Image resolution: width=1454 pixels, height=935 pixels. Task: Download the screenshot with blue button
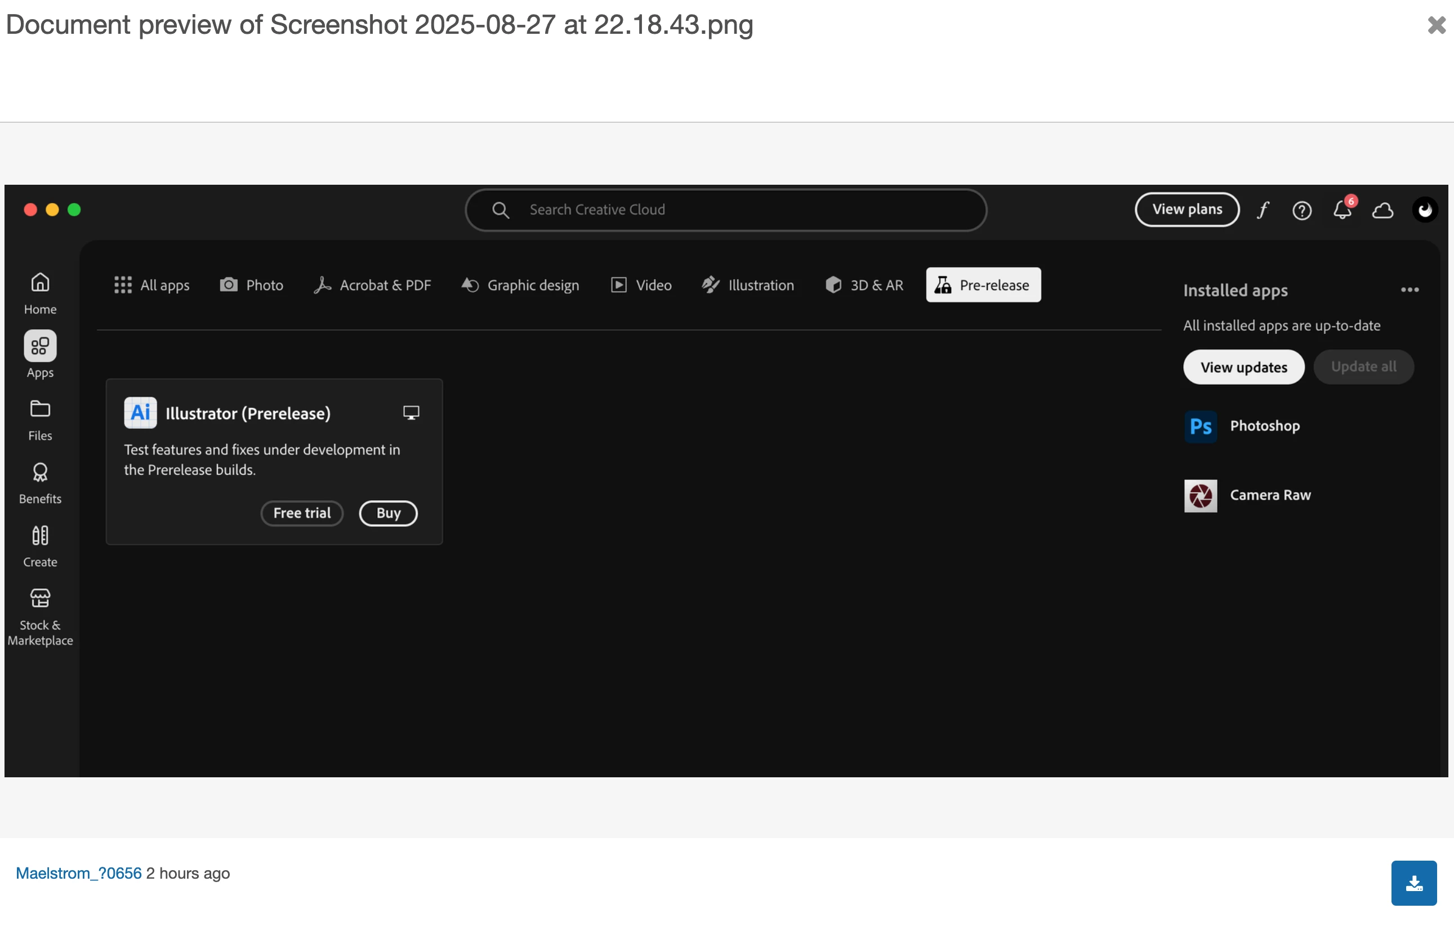click(1413, 883)
